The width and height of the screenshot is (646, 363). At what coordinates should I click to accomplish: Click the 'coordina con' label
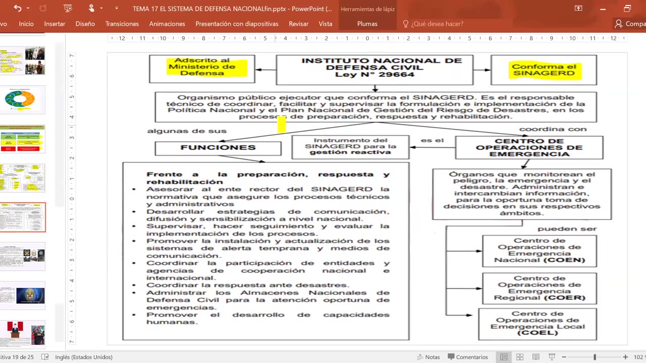553,129
